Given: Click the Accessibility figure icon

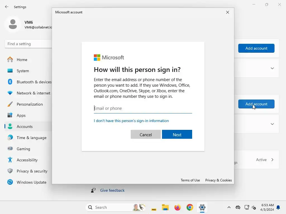Looking at the screenshot, I should (10, 160).
